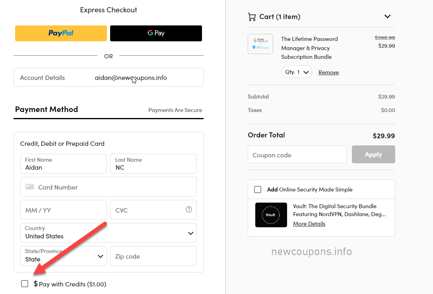Expand the State/Province dropdown
The image size is (433, 294).
(x=63, y=256)
